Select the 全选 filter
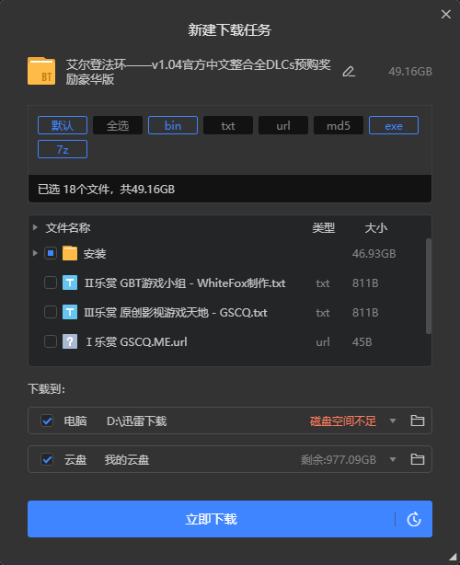460x565 pixels. click(118, 125)
